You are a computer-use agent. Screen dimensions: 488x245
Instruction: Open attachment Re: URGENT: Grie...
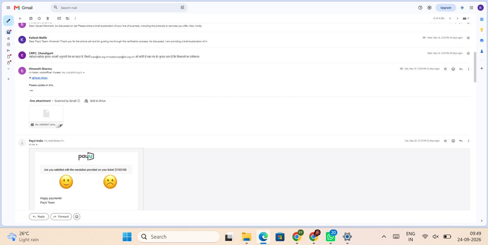46,116
